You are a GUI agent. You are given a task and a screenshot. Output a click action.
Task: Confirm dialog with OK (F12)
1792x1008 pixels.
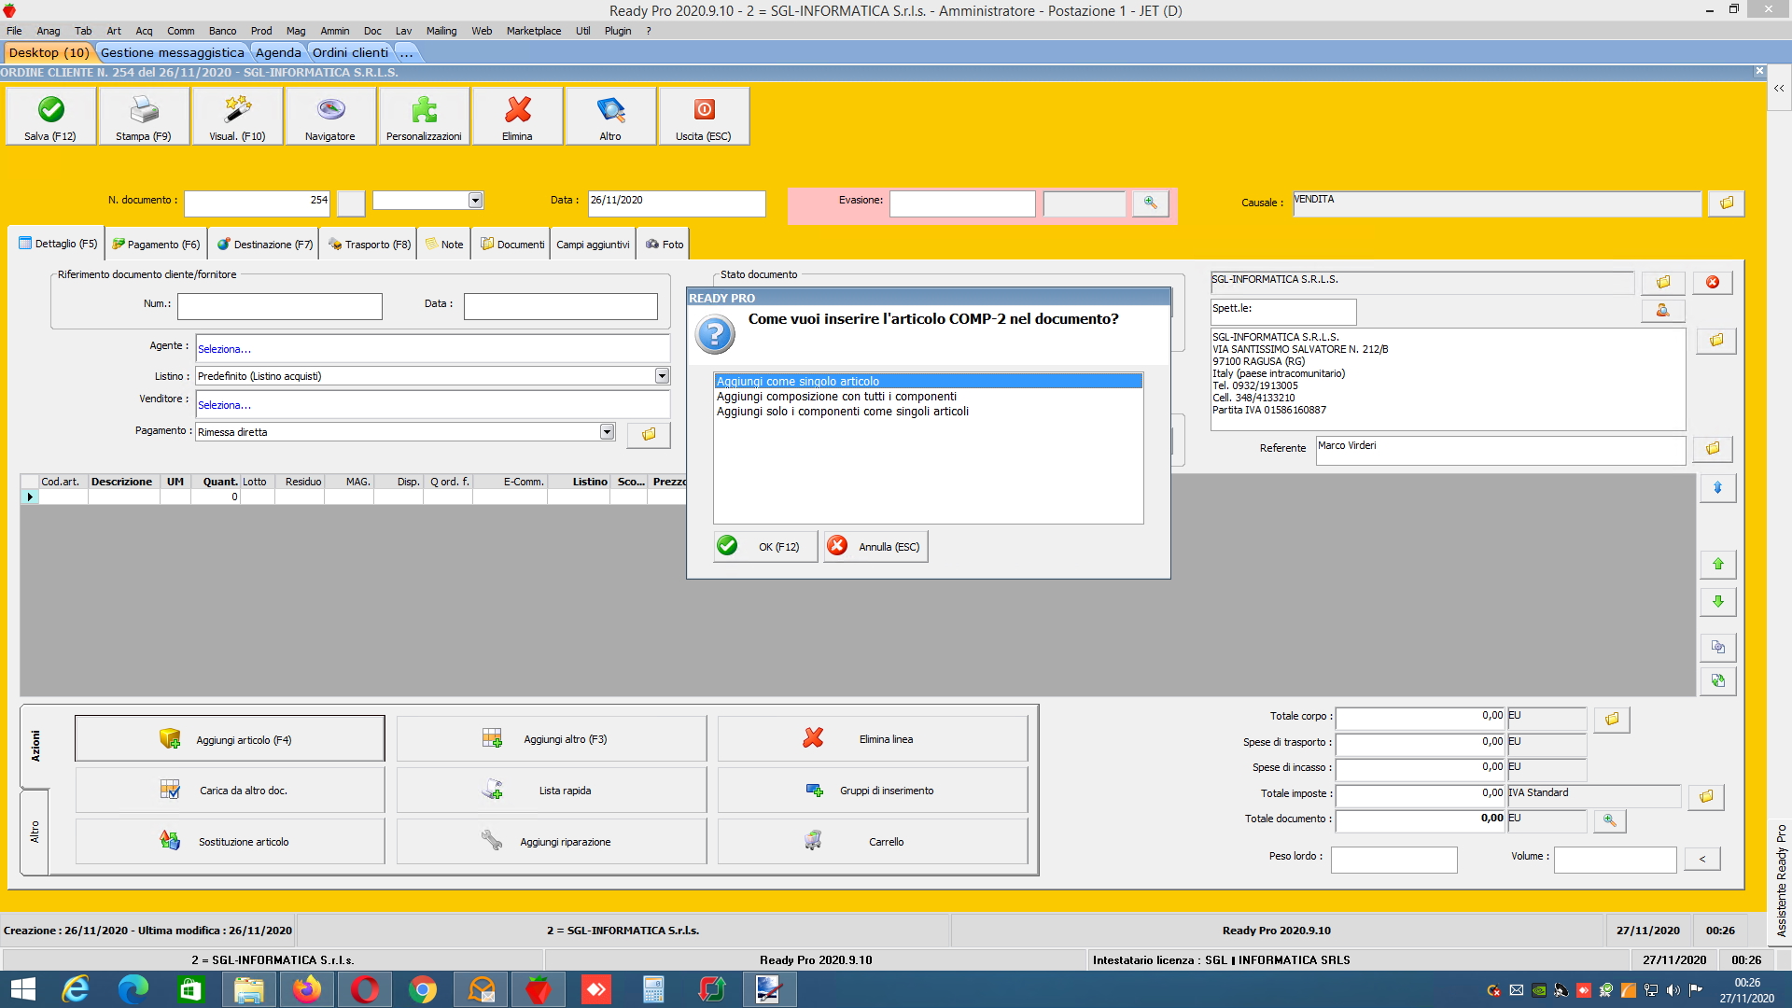pyautogui.click(x=765, y=547)
